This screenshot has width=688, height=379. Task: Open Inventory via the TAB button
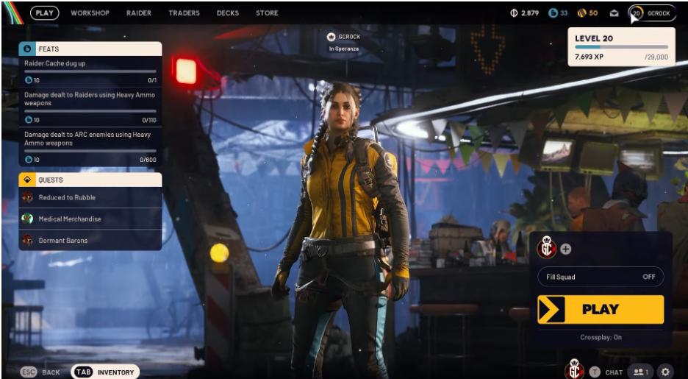(x=106, y=372)
